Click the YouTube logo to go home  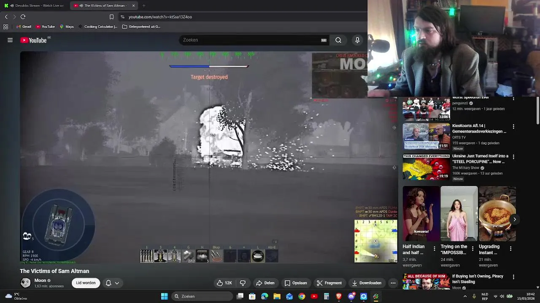[33, 40]
